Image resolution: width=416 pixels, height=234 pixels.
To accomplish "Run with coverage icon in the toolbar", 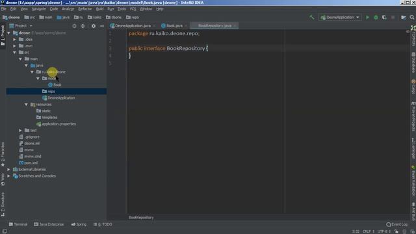I will (384, 18).
